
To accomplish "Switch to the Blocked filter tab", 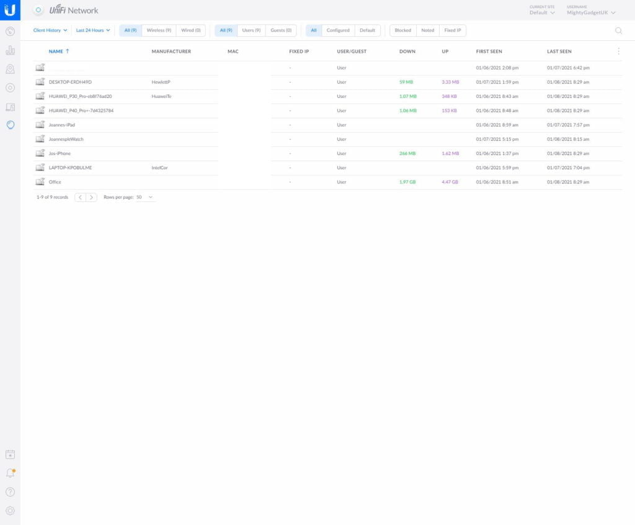I will pyautogui.click(x=402, y=30).
